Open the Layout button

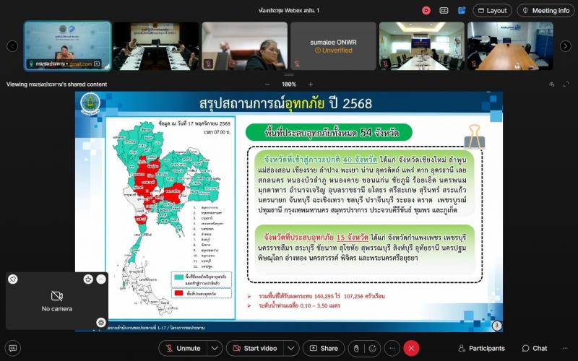(x=492, y=11)
